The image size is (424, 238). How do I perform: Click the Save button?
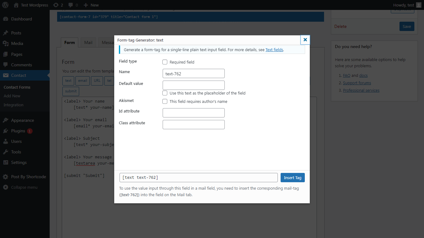pyautogui.click(x=407, y=26)
